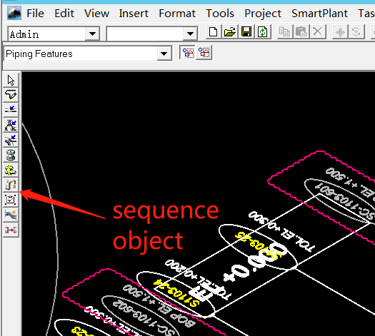The width and height of the screenshot is (375, 336).
Task: Click the greyed Paste icon
Action: pos(301,32)
